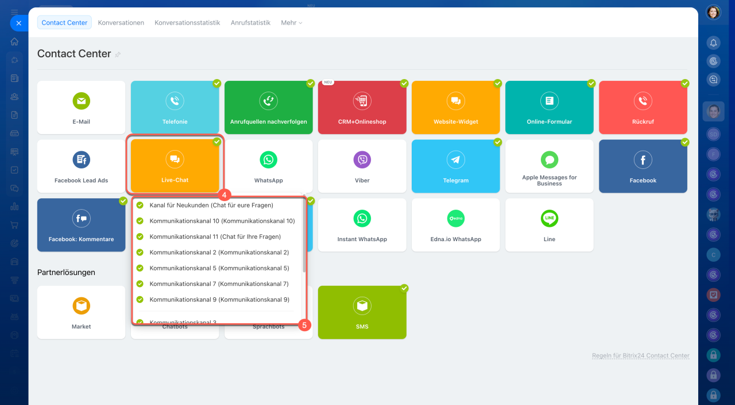Image resolution: width=735 pixels, height=405 pixels.
Task: Open the notifications bell
Action: click(713, 43)
